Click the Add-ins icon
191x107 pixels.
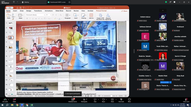click(x=91, y=15)
